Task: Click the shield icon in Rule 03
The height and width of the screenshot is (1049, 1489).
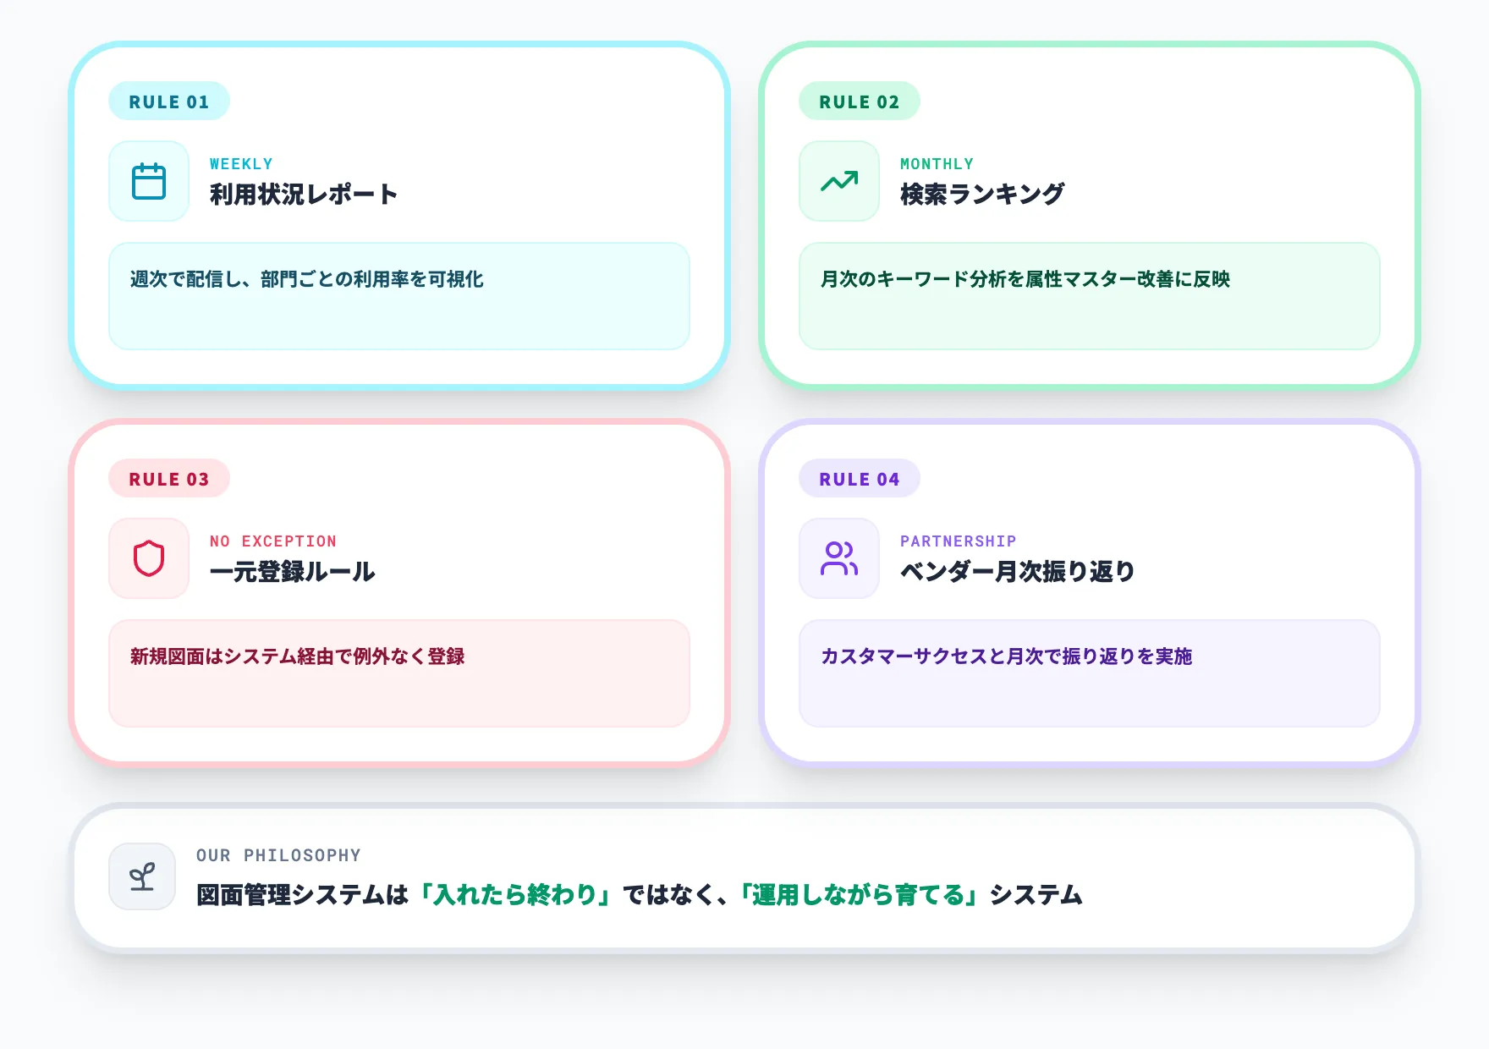Action: tap(149, 558)
